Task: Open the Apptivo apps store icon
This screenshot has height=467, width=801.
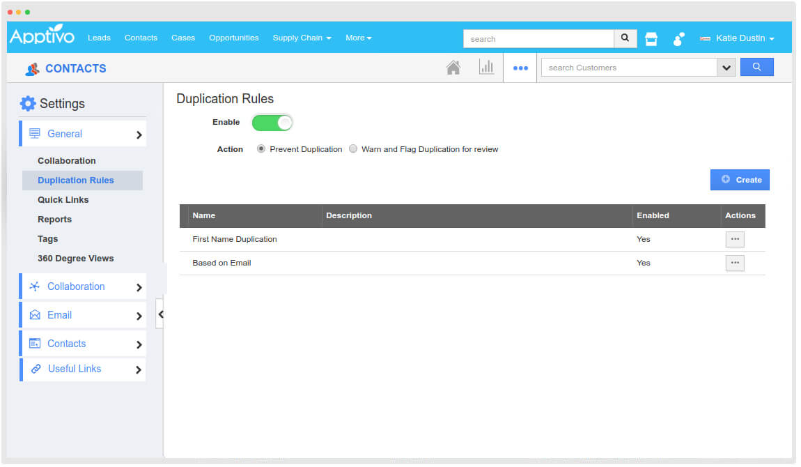Action: pyautogui.click(x=651, y=38)
